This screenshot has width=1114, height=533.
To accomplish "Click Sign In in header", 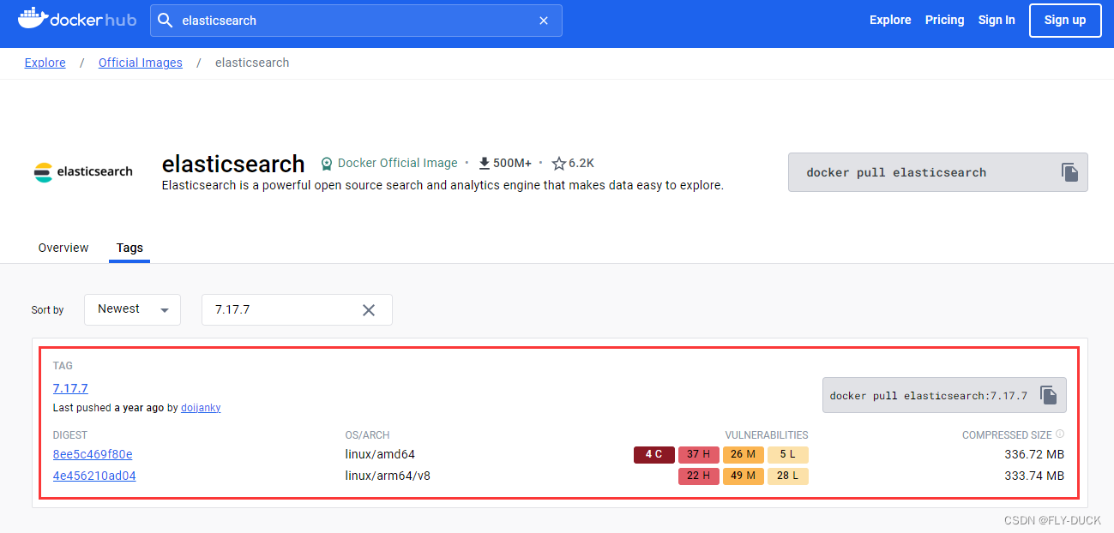I will point(997,20).
